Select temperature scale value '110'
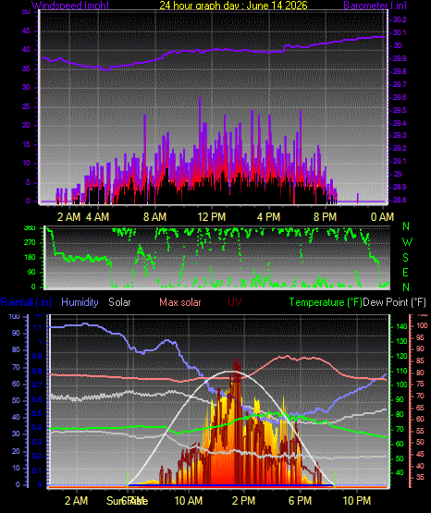Viewport: 431px width, 513px height. (x=401, y=371)
